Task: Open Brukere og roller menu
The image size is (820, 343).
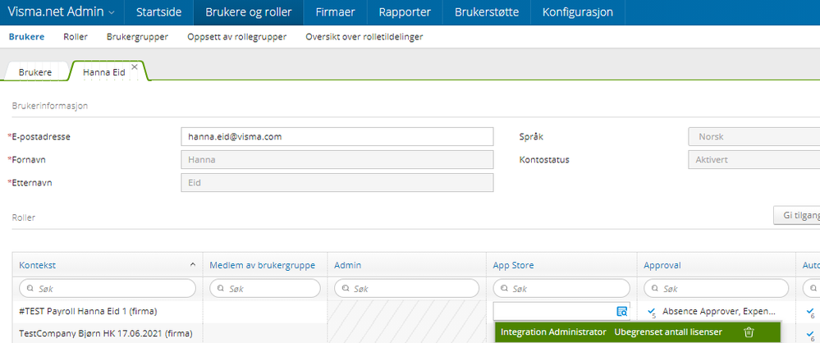Action: point(249,12)
